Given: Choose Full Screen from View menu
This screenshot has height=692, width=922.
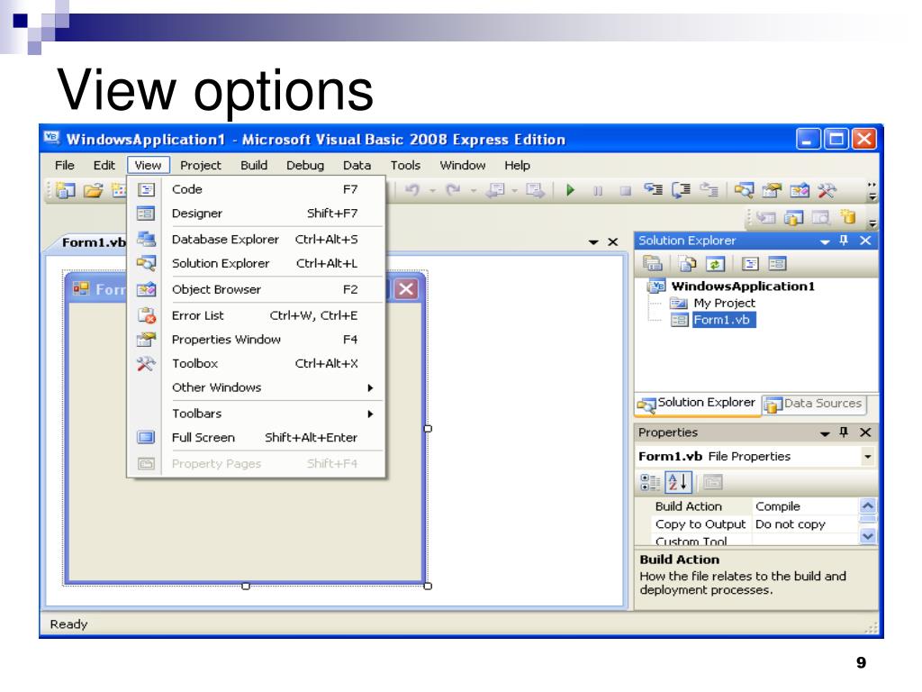Looking at the screenshot, I should click(257, 438).
